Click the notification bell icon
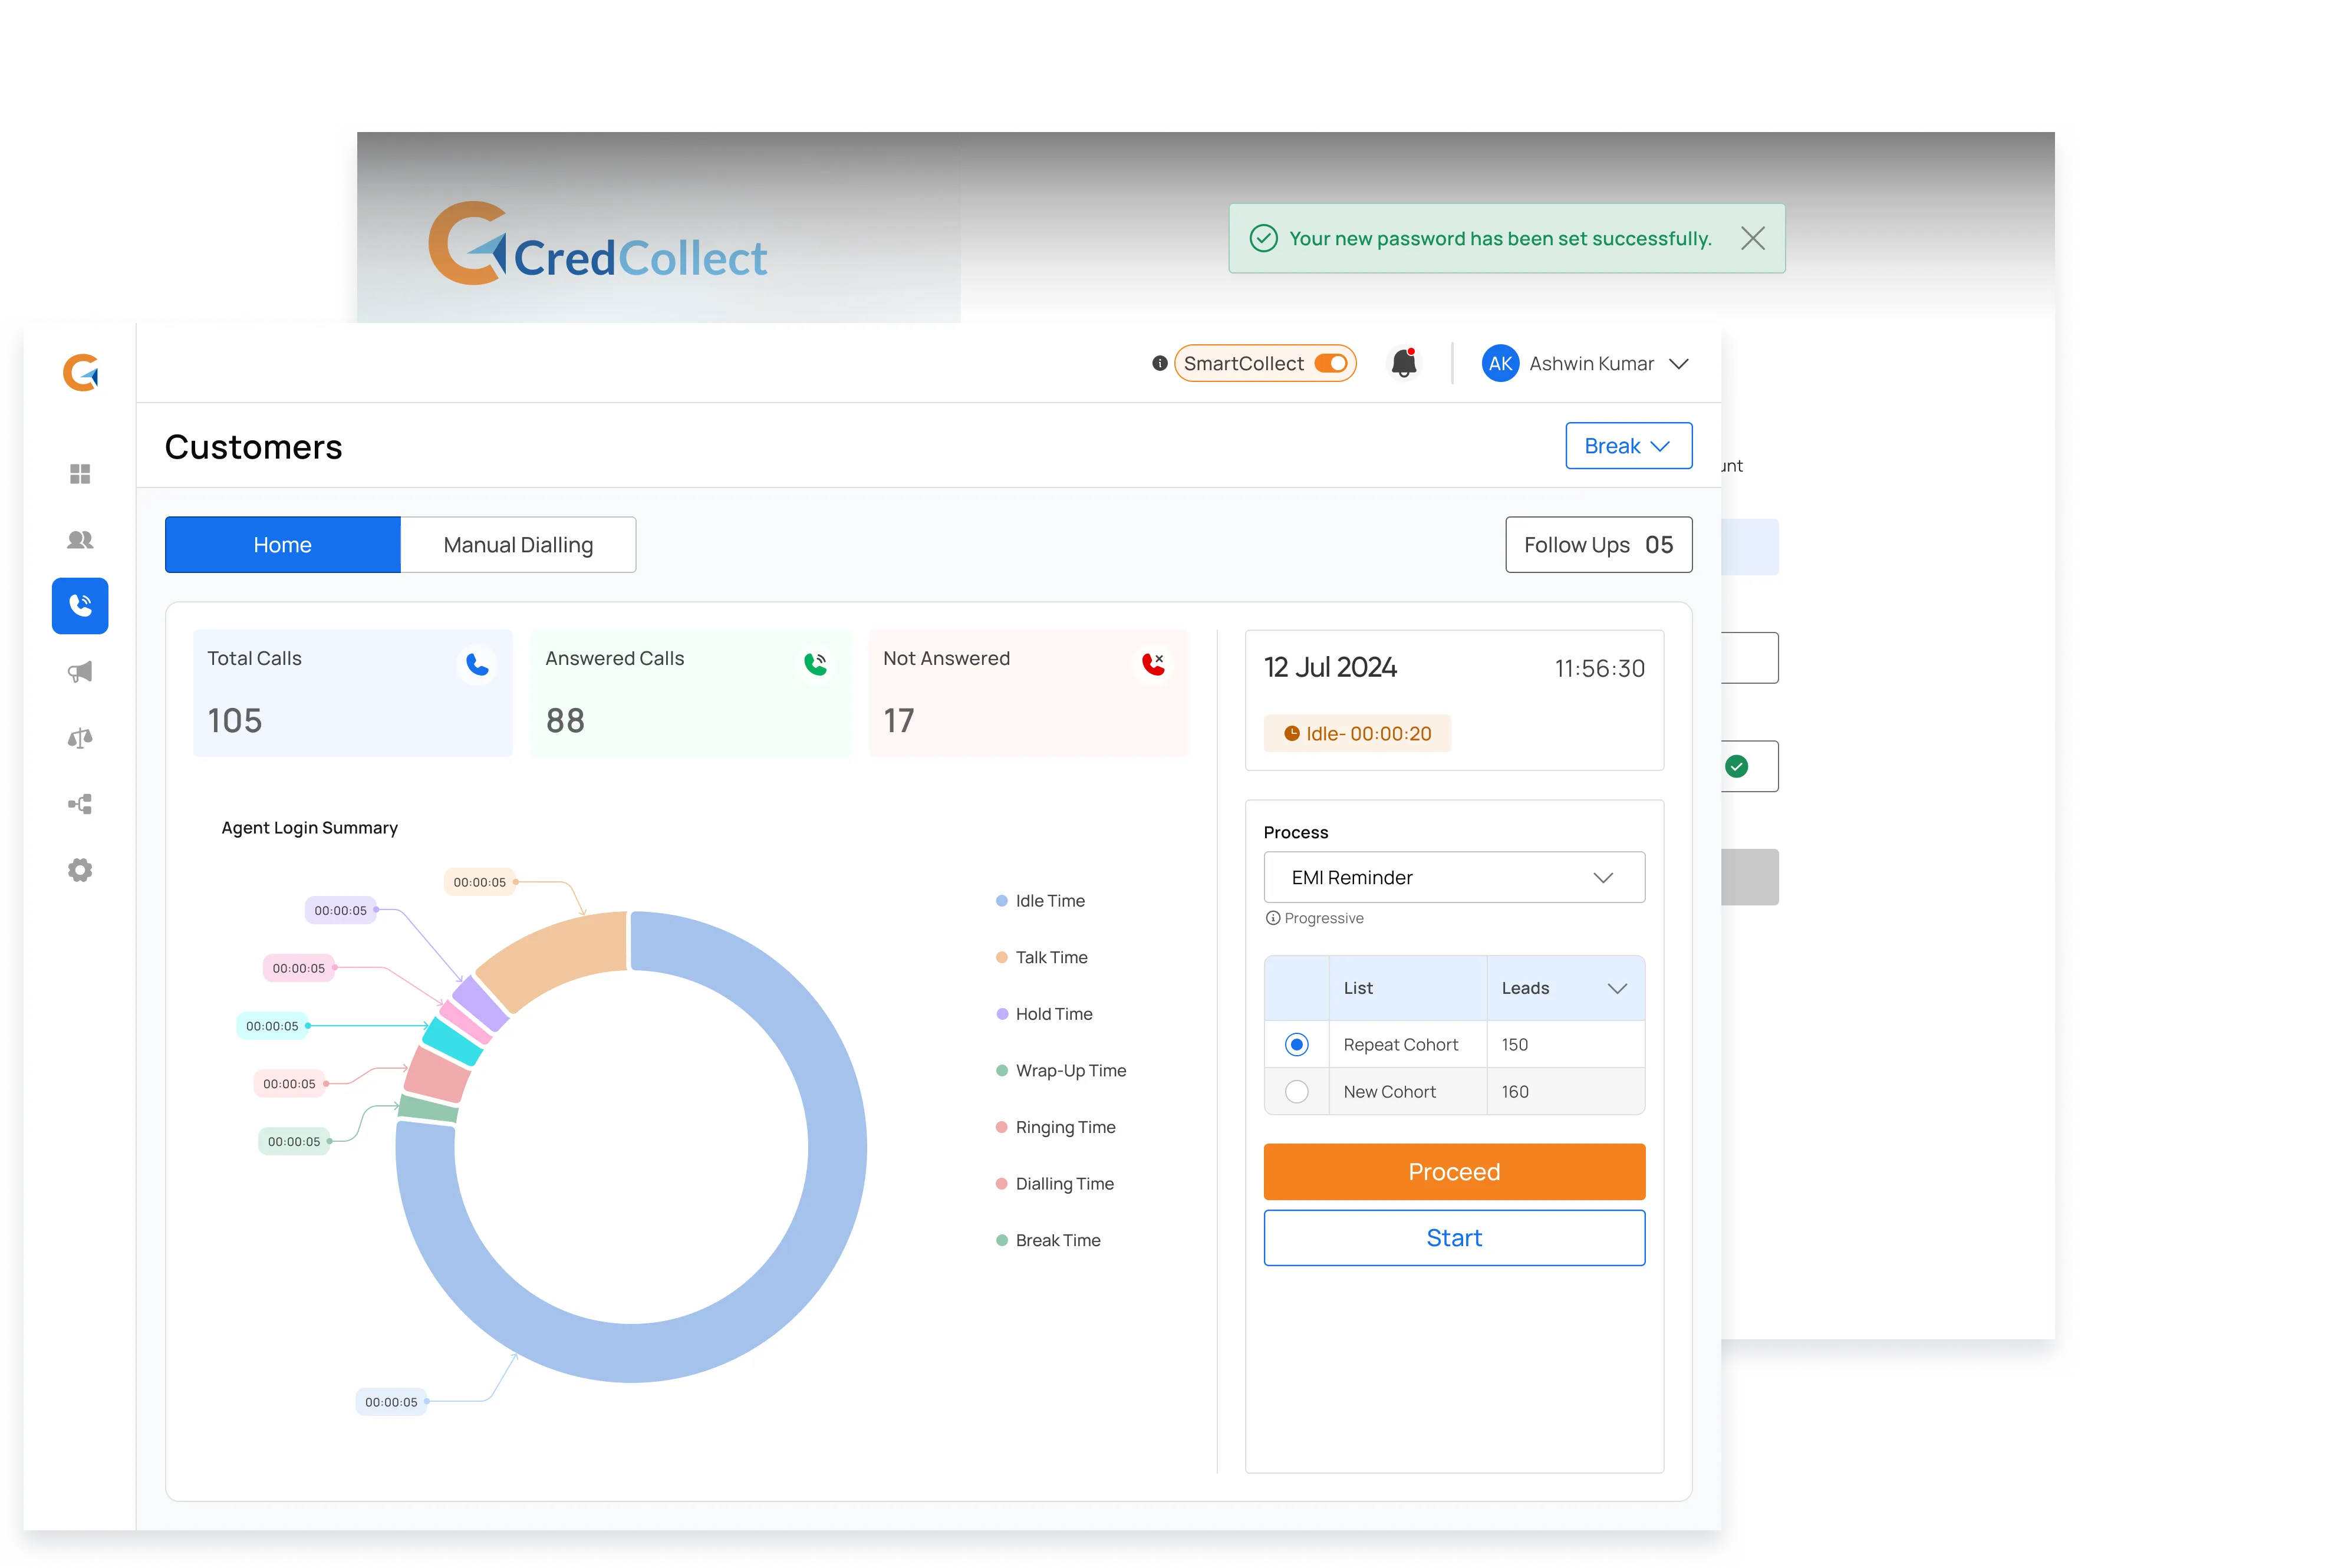The image size is (2325, 1568). tap(1404, 363)
